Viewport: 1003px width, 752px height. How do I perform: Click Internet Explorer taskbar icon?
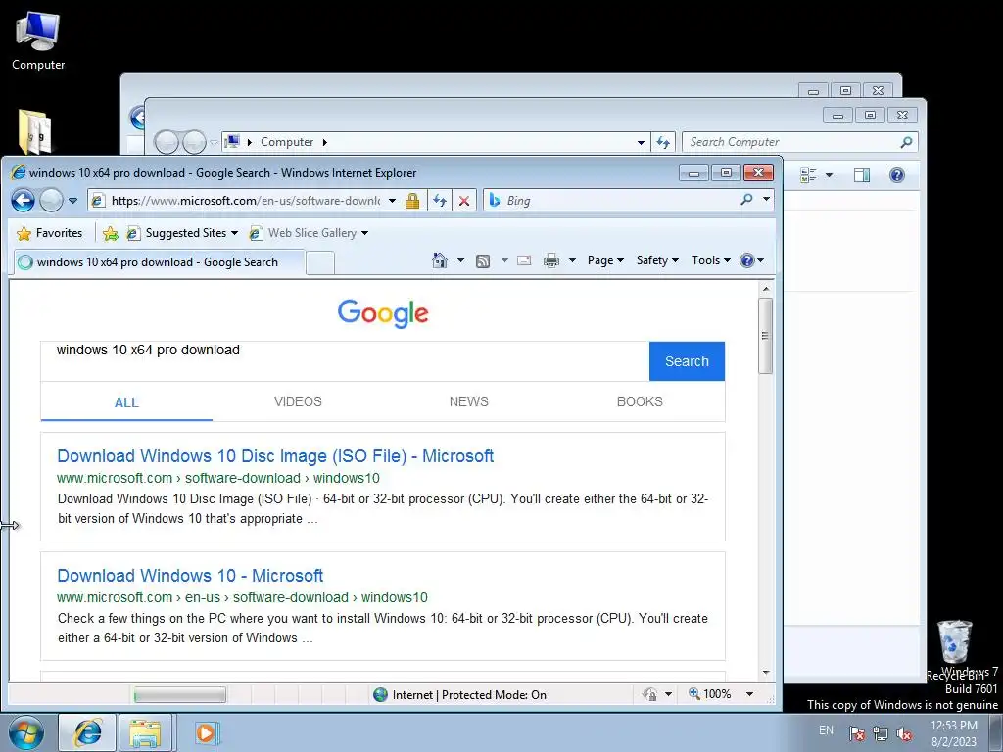point(87,732)
